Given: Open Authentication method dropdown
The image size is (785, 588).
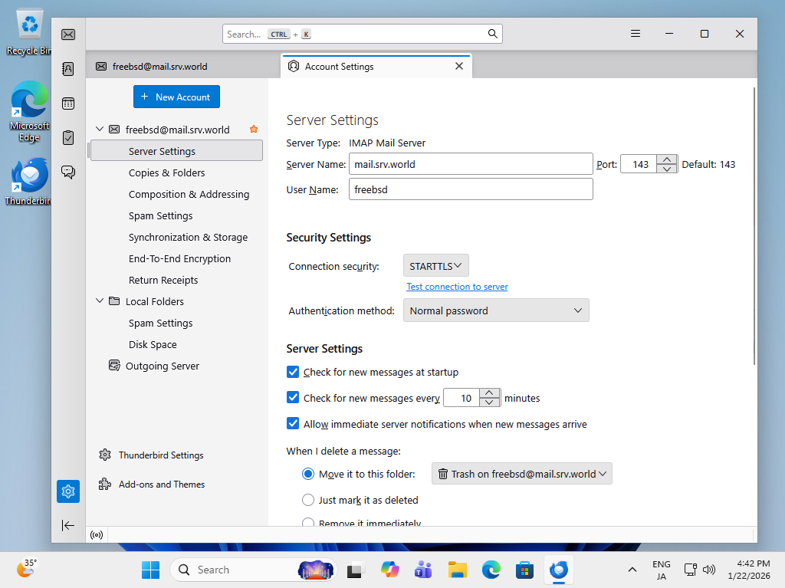Looking at the screenshot, I should 496,310.
